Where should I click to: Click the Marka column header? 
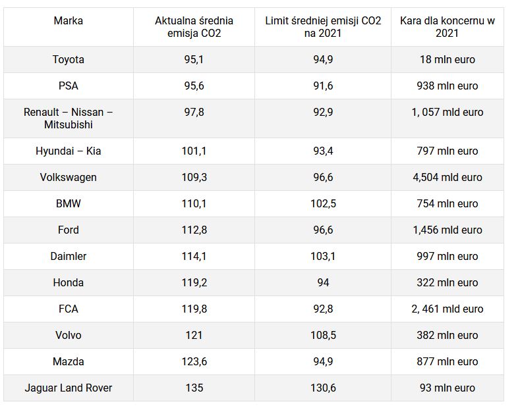[x=69, y=21]
